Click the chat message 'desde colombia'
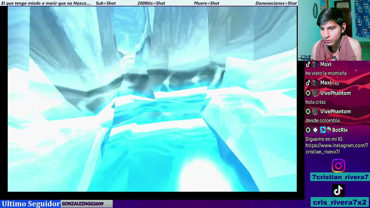This screenshot has height=208, width=370. 322,120
